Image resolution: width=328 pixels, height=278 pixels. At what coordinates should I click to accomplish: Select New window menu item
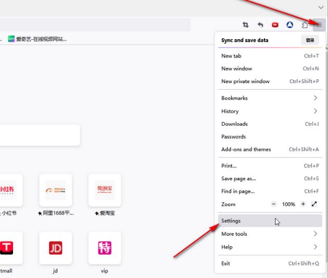[x=270, y=68]
